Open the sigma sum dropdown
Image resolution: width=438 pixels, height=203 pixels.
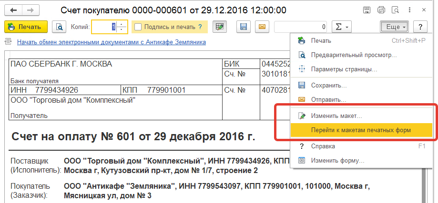(342, 27)
